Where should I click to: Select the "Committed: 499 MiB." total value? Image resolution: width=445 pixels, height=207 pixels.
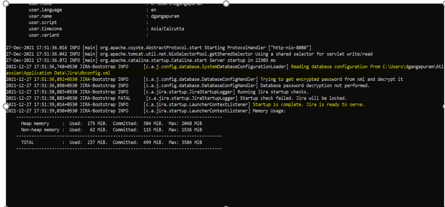tap(138, 142)
